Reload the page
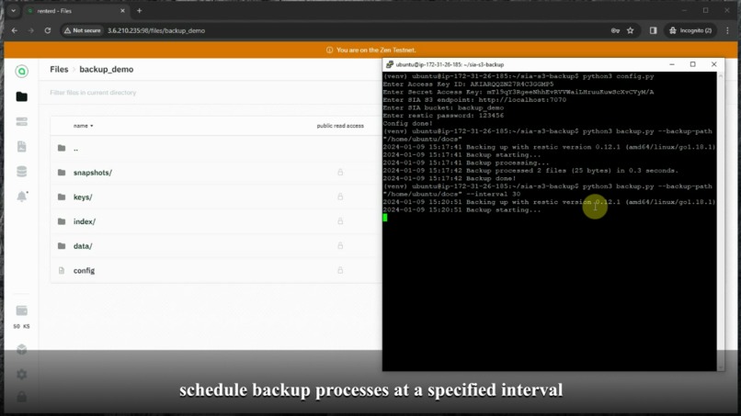Viewport: 741px width, 416px height. pyautogui.click(x=47, y=30)
